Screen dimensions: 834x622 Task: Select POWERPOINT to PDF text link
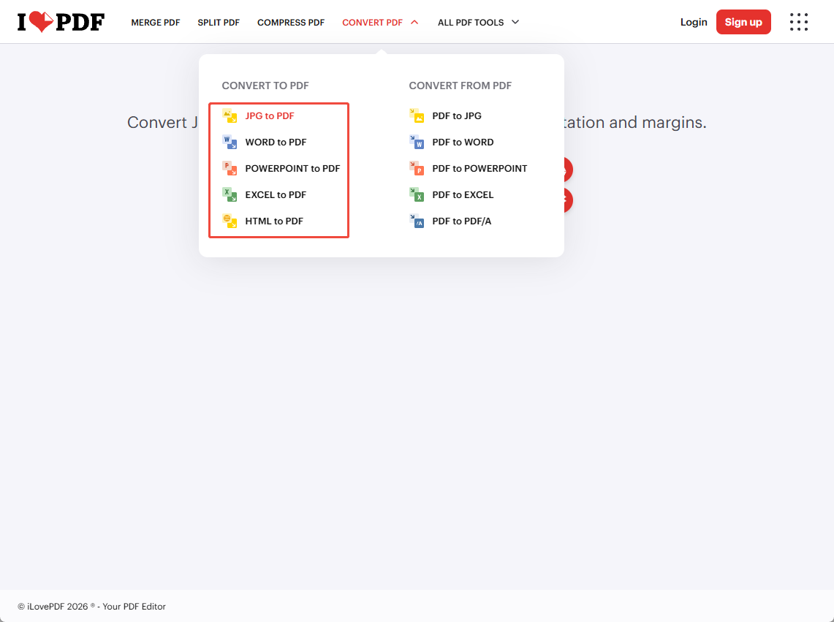click(292, 168)
